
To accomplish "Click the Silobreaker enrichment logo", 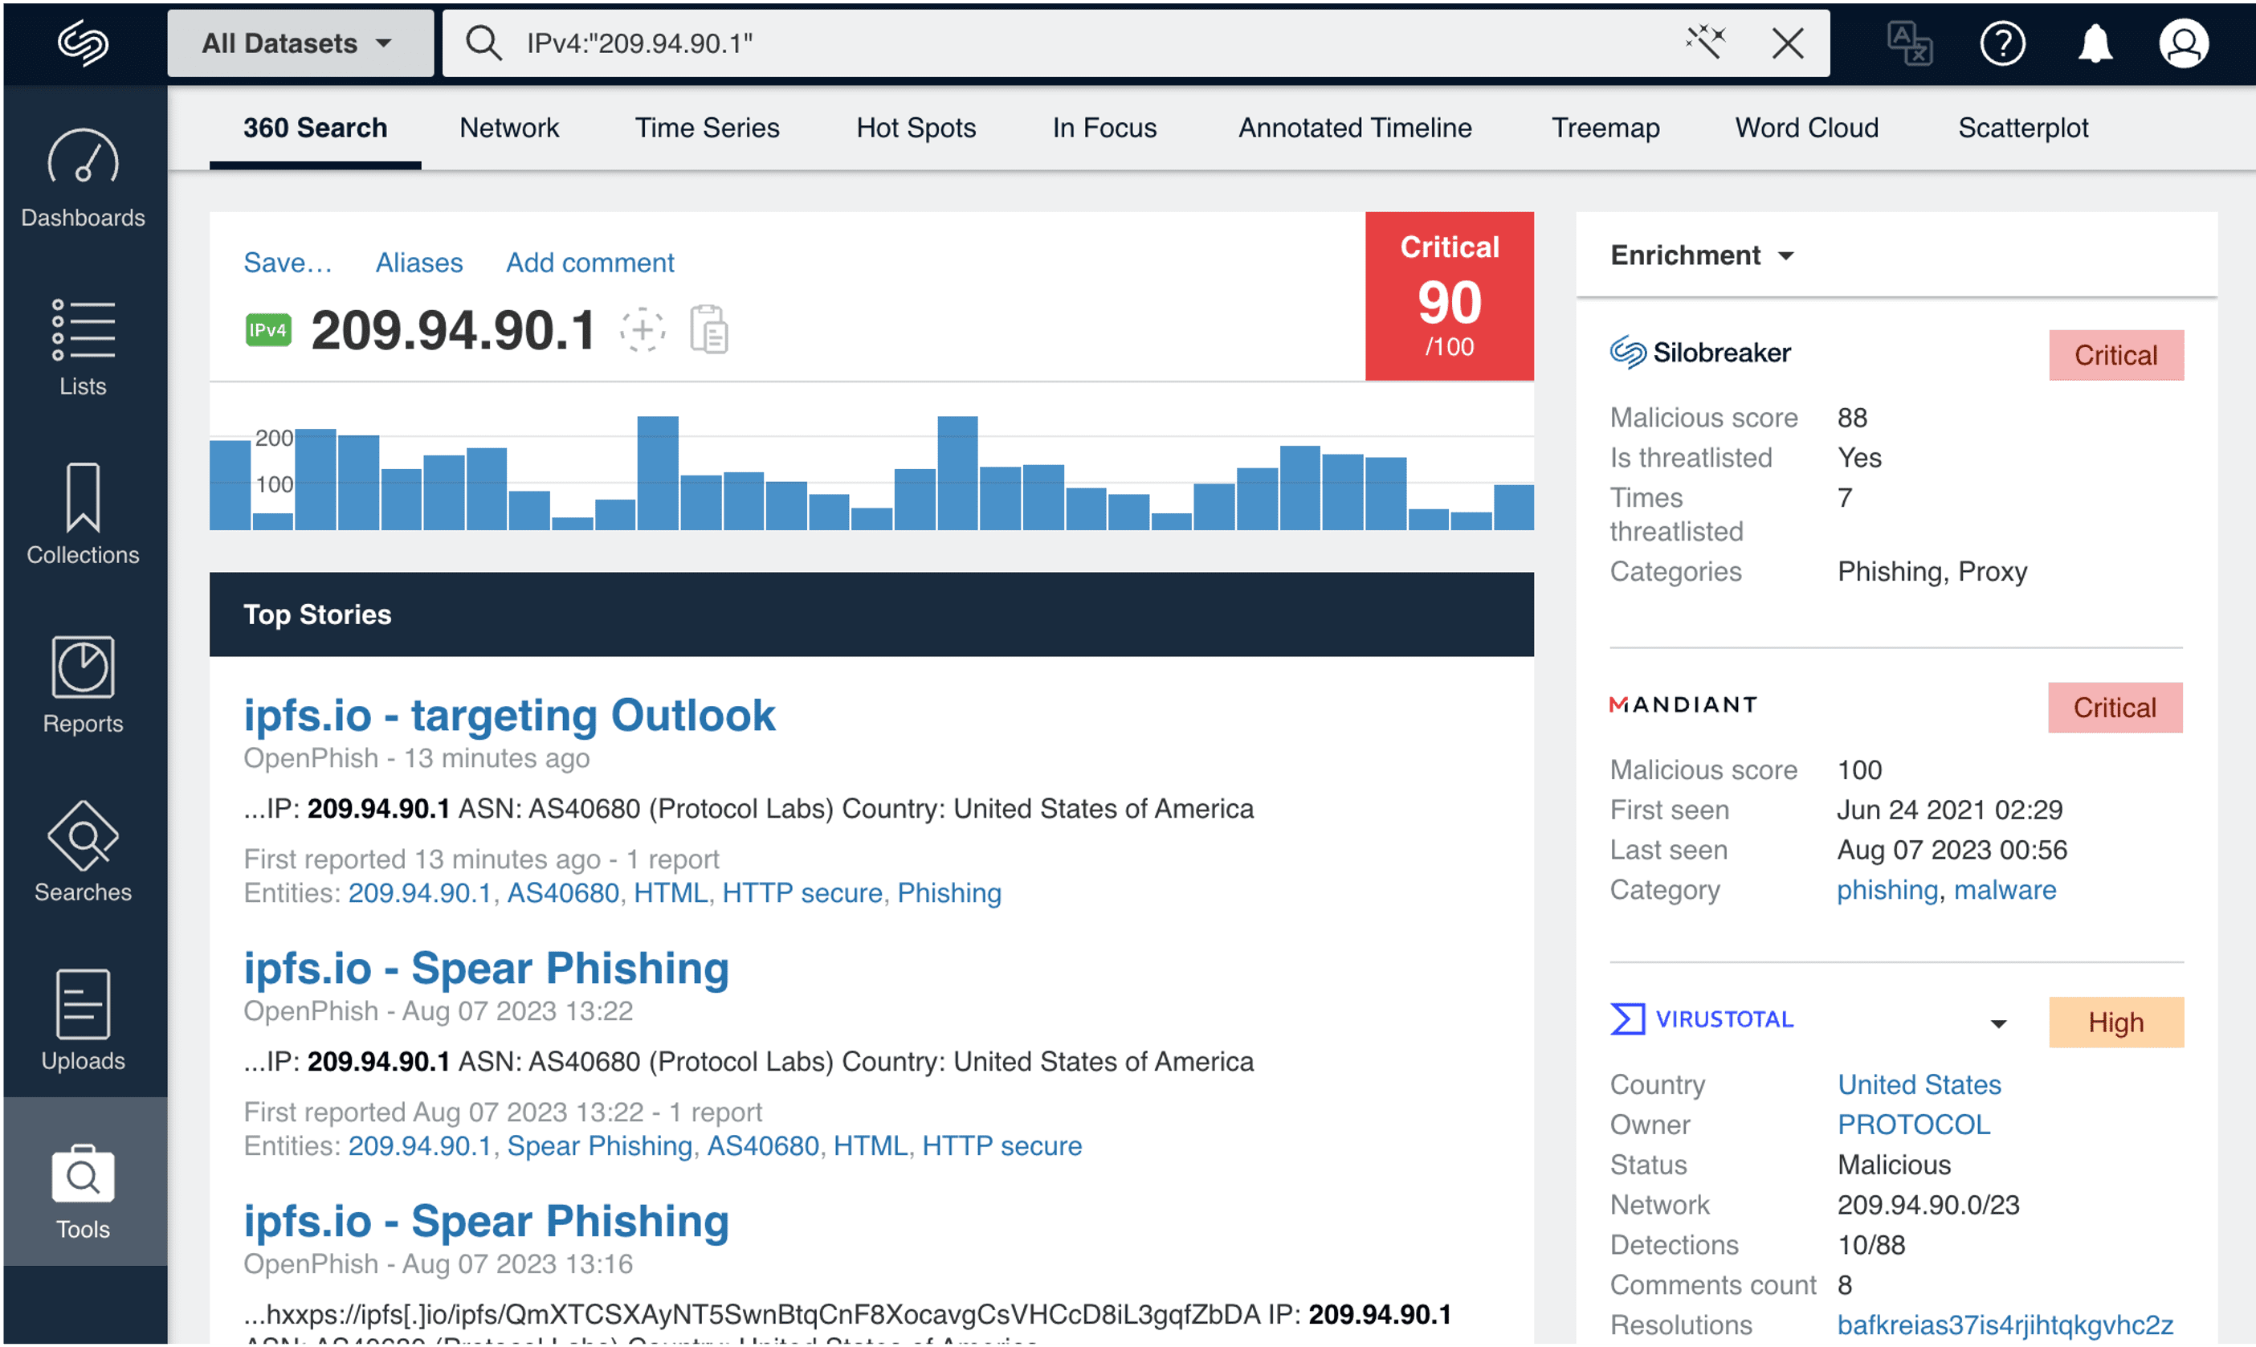I will pos(1699,352).
